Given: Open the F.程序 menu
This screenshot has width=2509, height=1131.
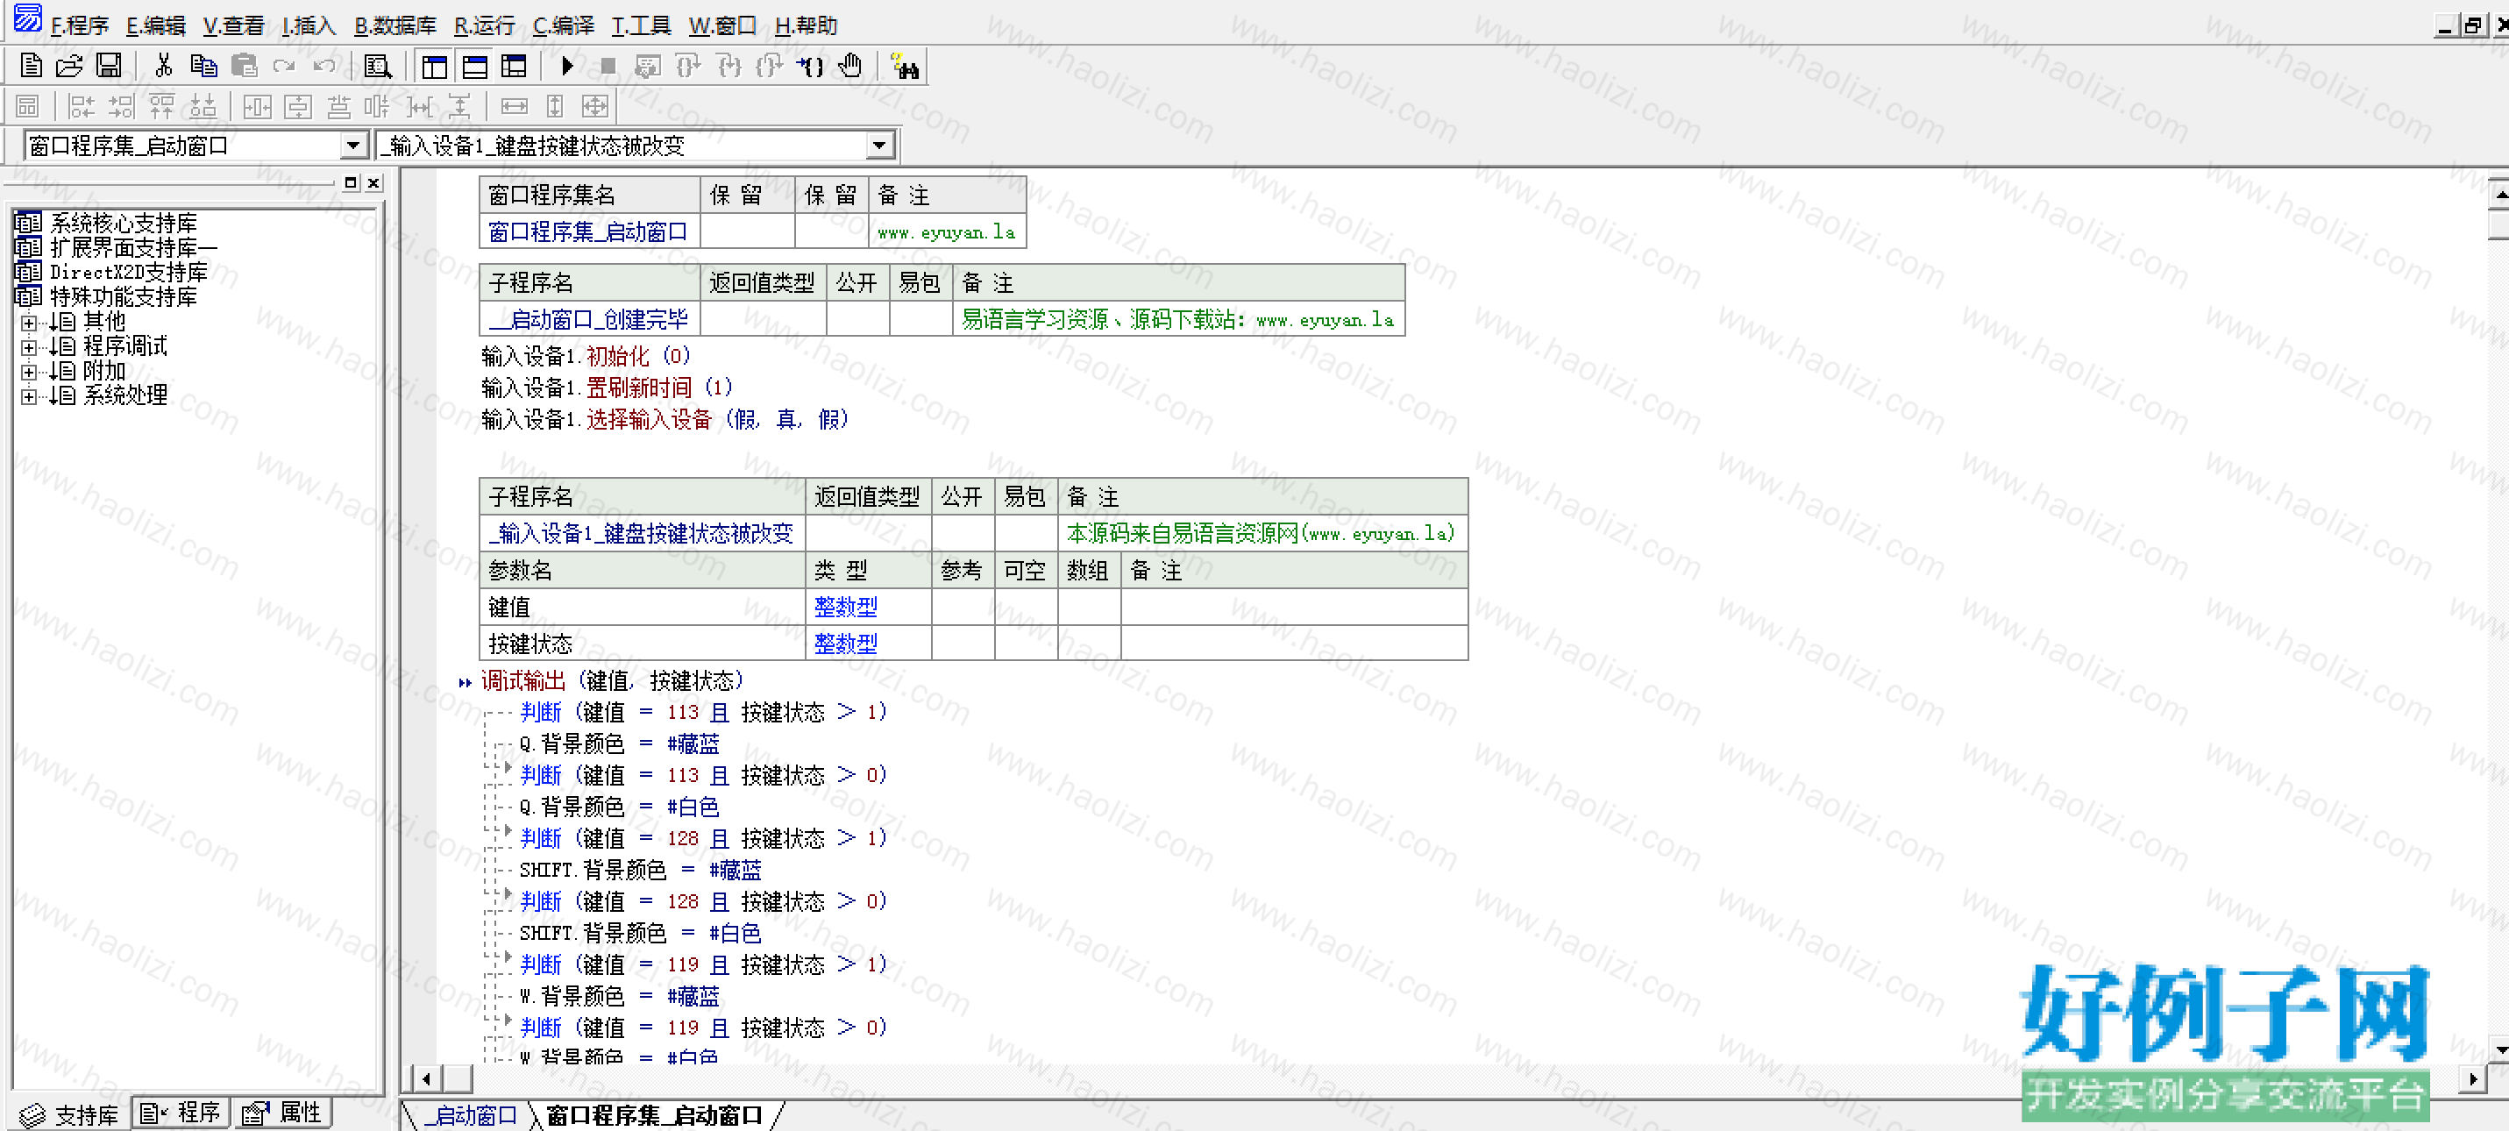Looking at the screenshot, I should (x=80, y=25).
